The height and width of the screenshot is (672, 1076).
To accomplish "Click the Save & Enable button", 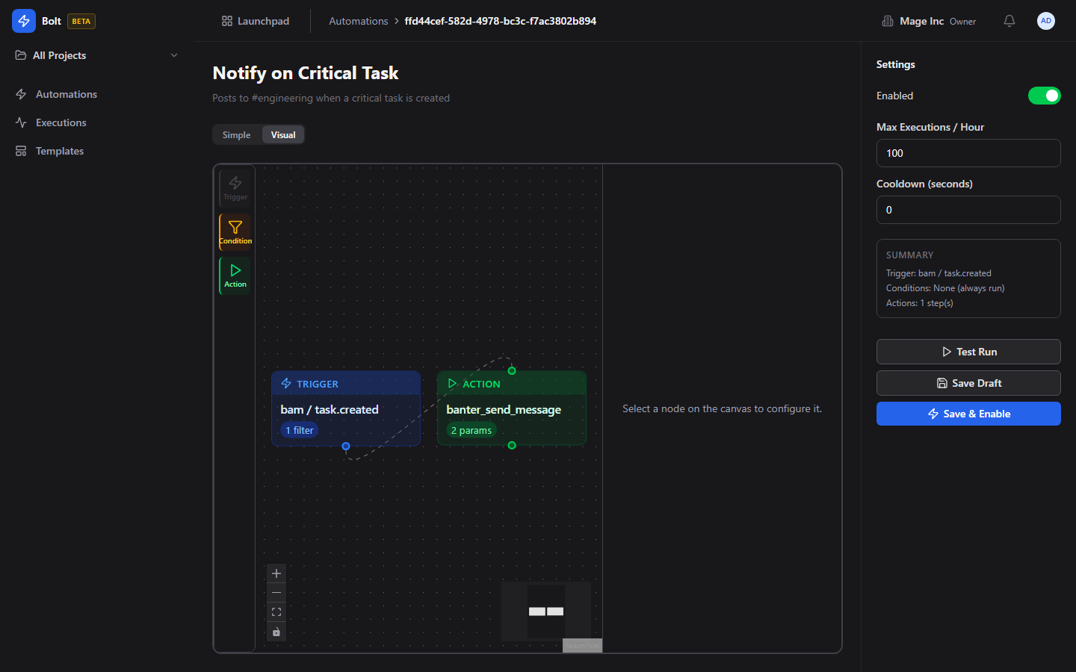I will tap(968, 414).
